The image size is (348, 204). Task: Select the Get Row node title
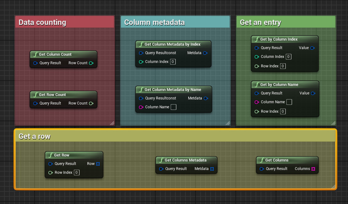click(x=62, y=155)
